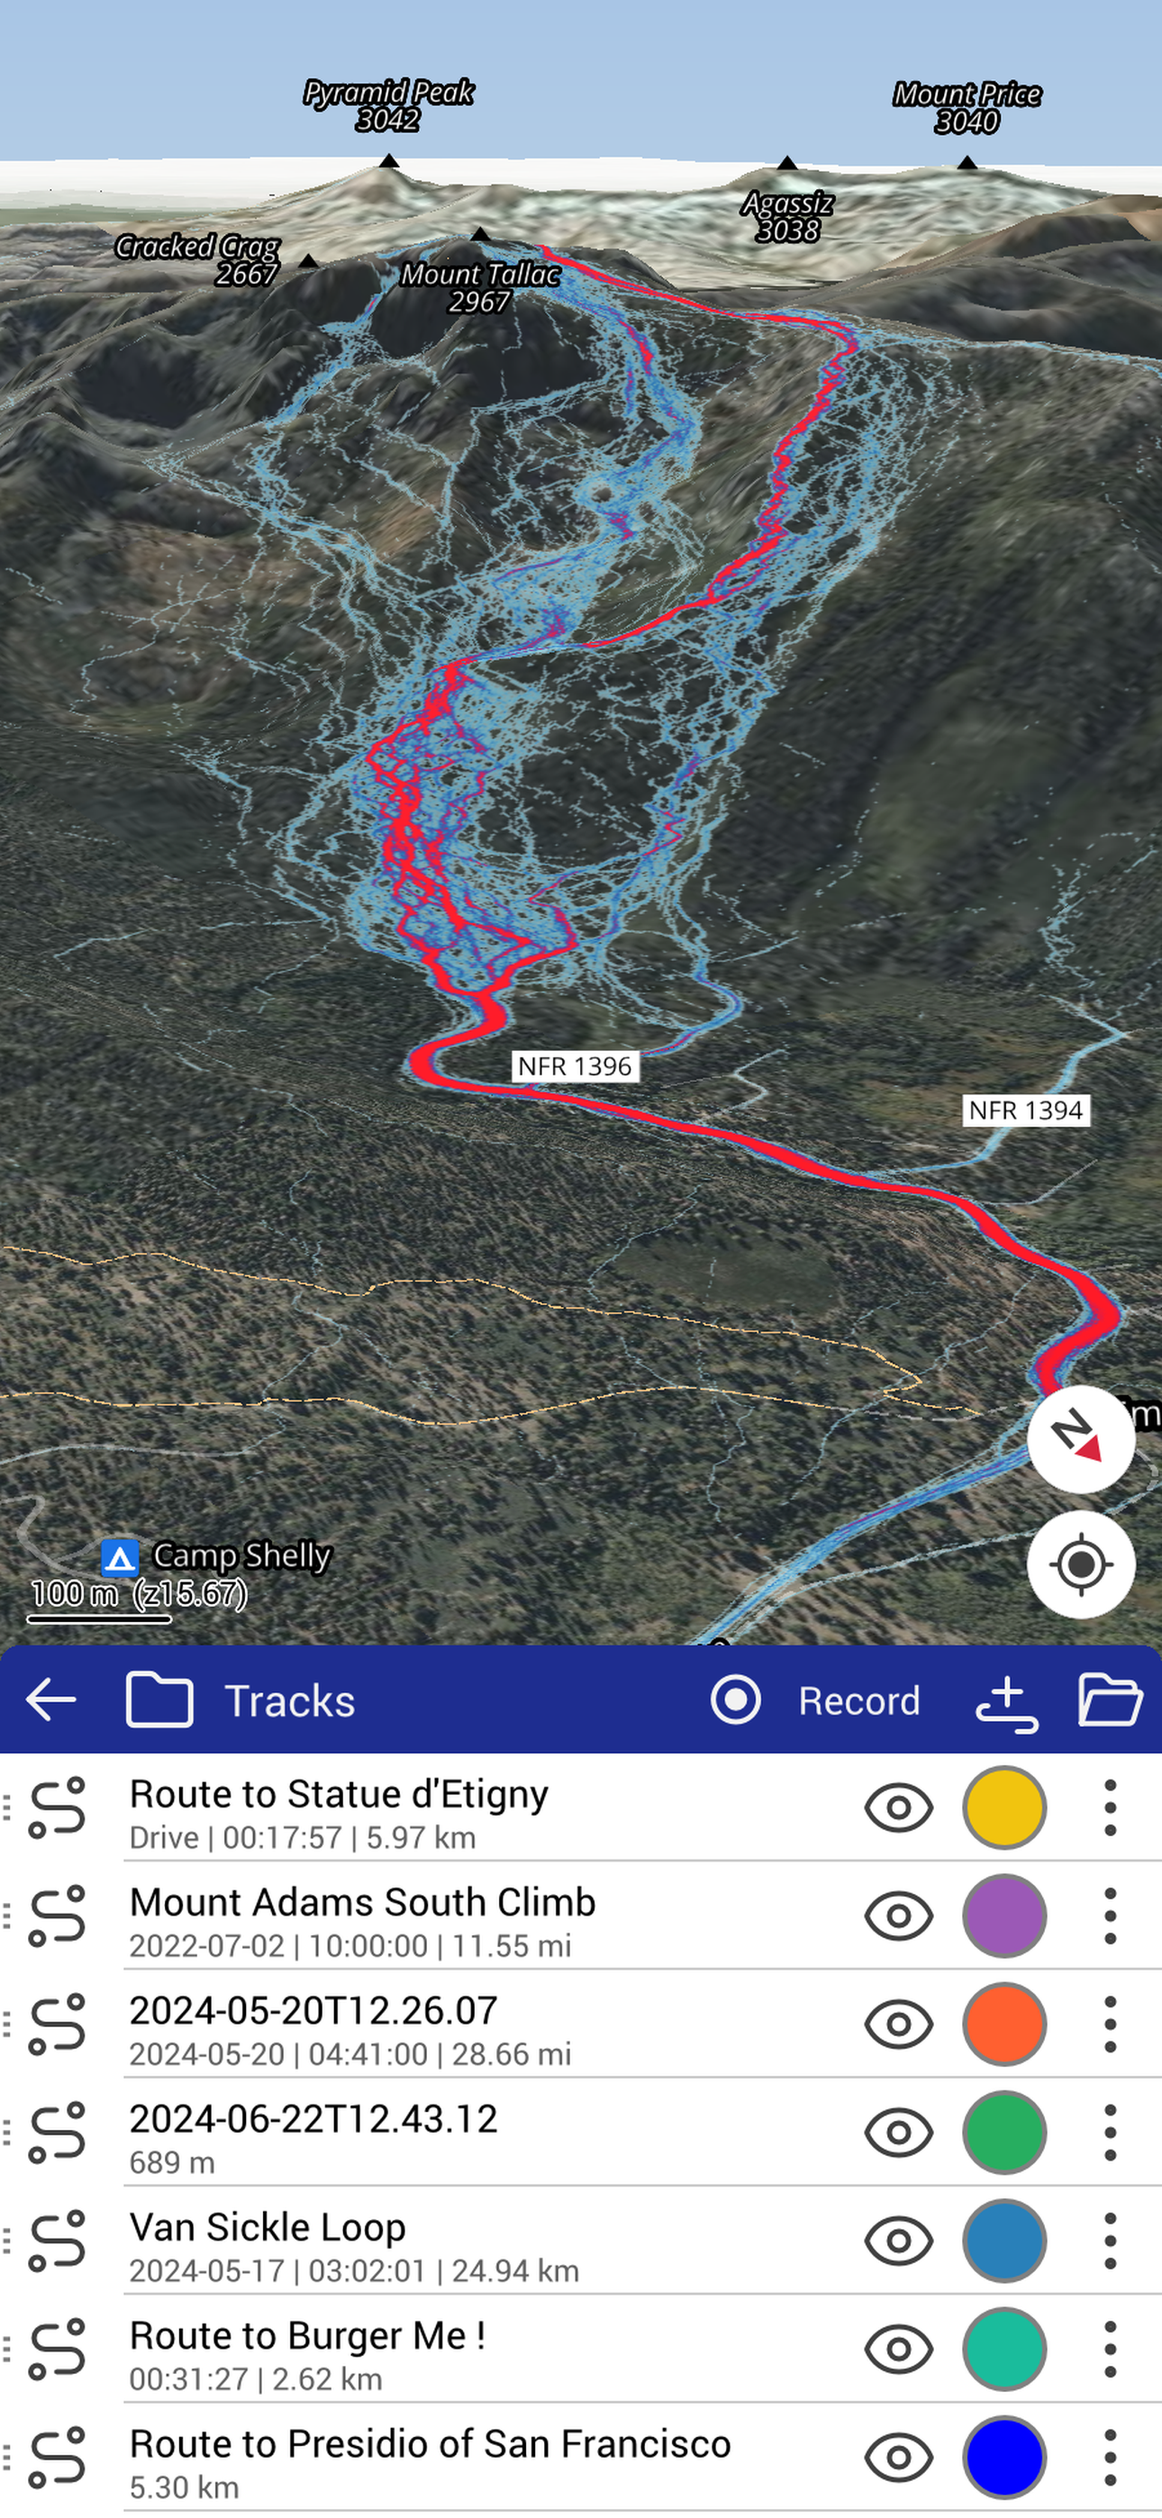
Task: Click the Tracks title text
Action: [x=289, y=1701]
